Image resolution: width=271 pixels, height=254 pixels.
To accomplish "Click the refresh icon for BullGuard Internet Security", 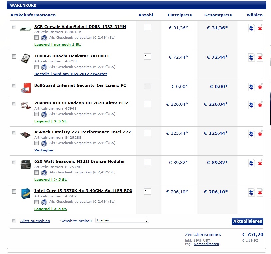I will tap(251, 87).
